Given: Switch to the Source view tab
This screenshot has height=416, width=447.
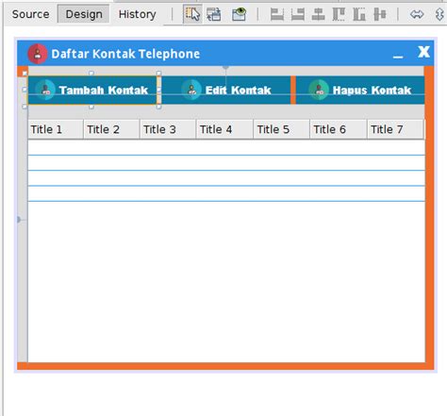Looking at the screenshot, I should [x=30, y=14].
